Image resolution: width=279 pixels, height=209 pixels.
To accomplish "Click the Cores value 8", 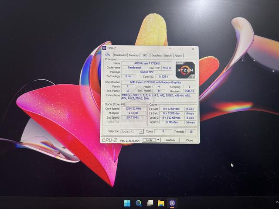I will pos(163,131).
